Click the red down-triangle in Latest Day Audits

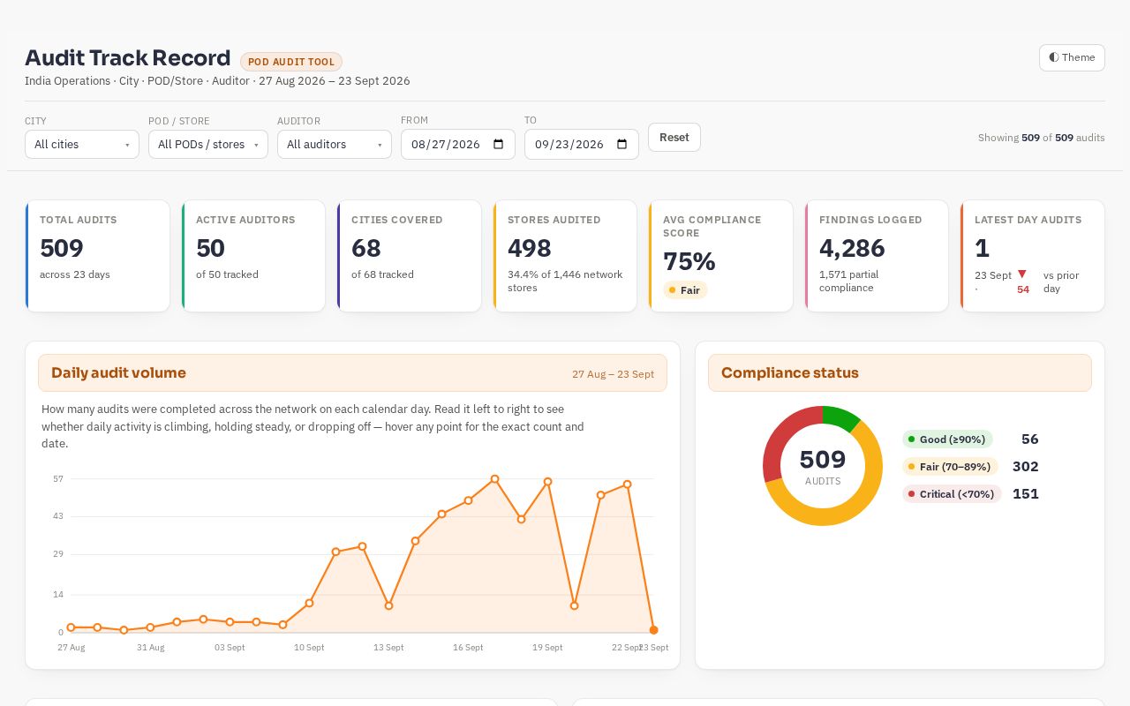pyautogui.click(x=1022, y=274)
